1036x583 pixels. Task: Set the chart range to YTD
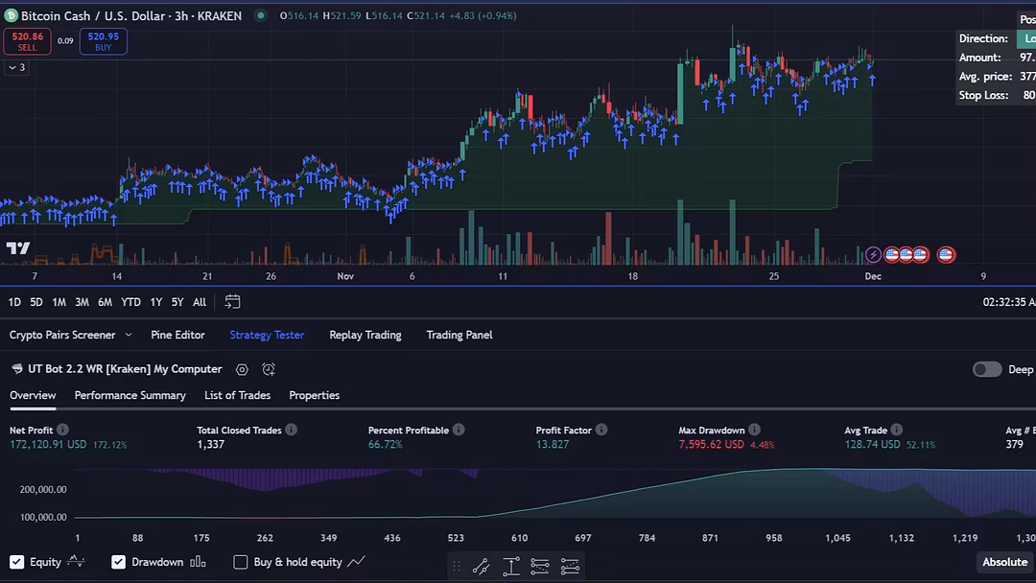pos(130,302)
